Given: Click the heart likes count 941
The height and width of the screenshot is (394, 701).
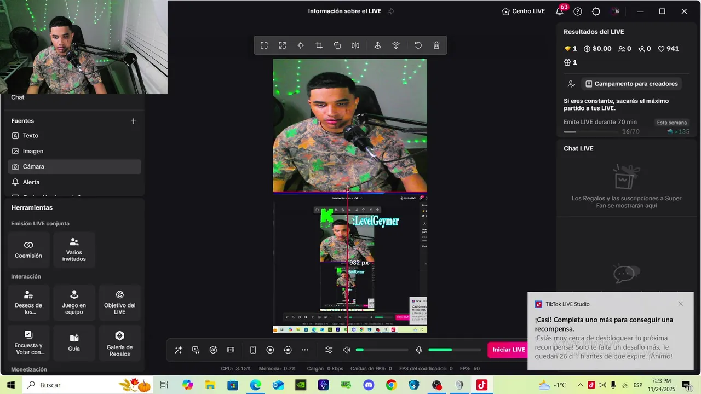Looking at the screenshot, I should (668, 49).
